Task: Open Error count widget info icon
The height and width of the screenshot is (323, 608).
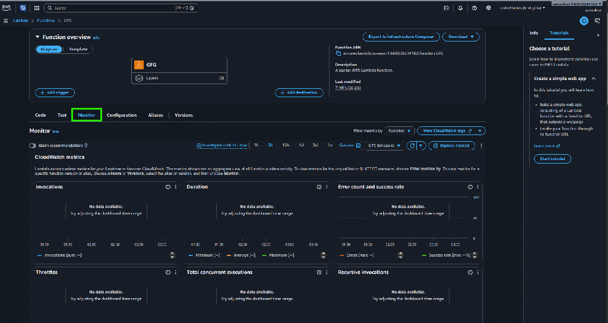Action: (x=470, y=187)
